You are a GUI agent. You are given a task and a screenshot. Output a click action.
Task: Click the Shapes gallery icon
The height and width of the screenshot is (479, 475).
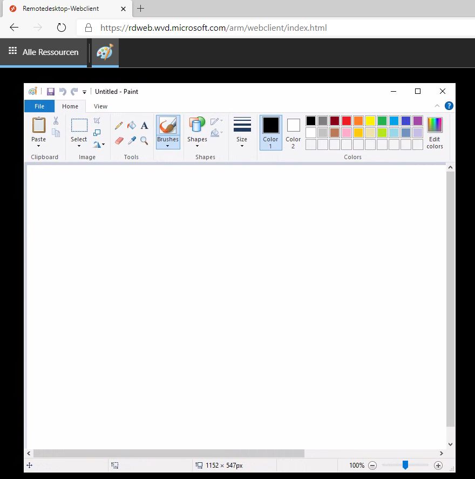coord(197,125)
